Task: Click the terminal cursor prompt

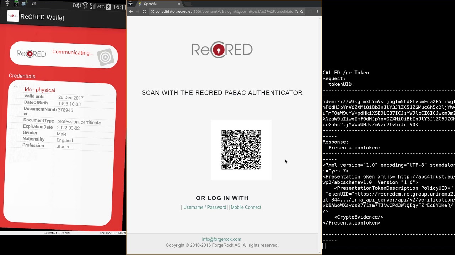Action: pos(324,246)
